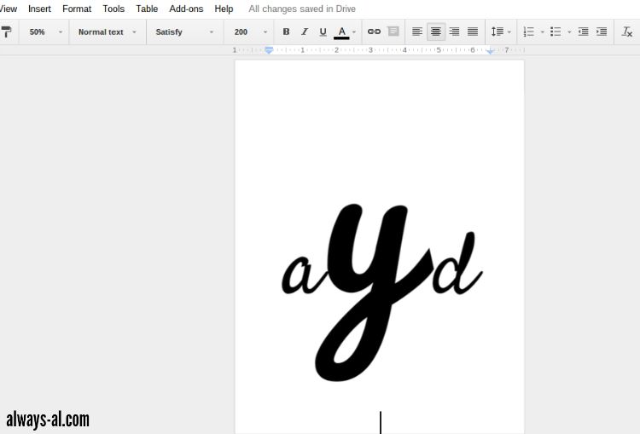The image size is (640, 434).
Task: Click the bulleted list icon
Action: click(x=556, y=32)
